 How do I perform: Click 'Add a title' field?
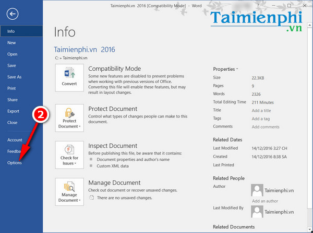pos(261,111)
